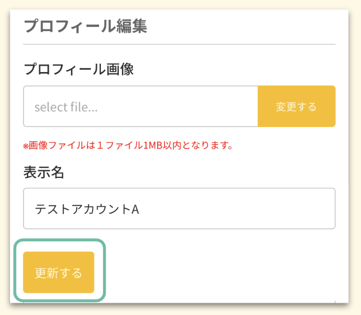Click empty area right of 更新する button
Screen dimensions: 361x315
pos(223,272)
